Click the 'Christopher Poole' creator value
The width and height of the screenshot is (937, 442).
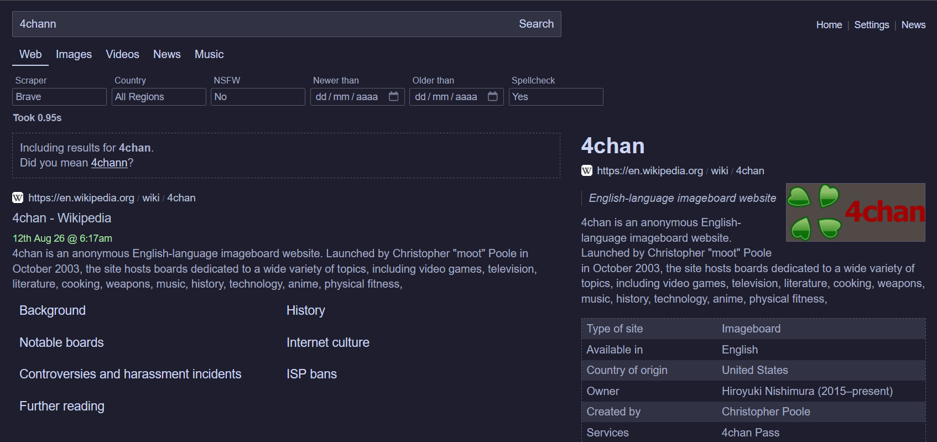(766, 412)
